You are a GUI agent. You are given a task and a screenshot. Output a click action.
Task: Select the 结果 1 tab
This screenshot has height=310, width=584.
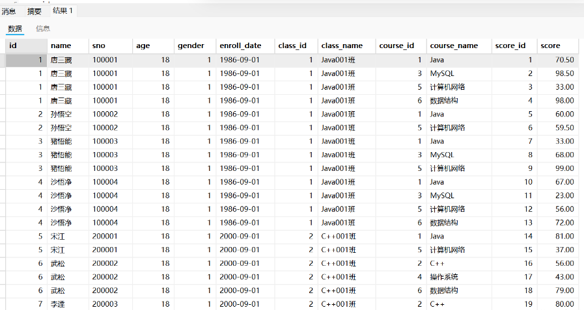pyautogui.click(x=63, y=11)
